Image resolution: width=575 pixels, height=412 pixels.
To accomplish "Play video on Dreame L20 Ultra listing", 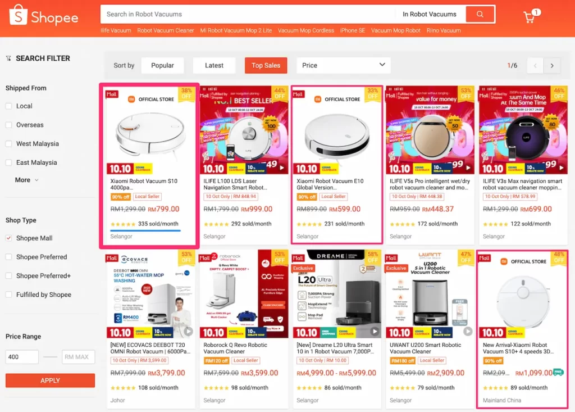I will pos(375,331).
